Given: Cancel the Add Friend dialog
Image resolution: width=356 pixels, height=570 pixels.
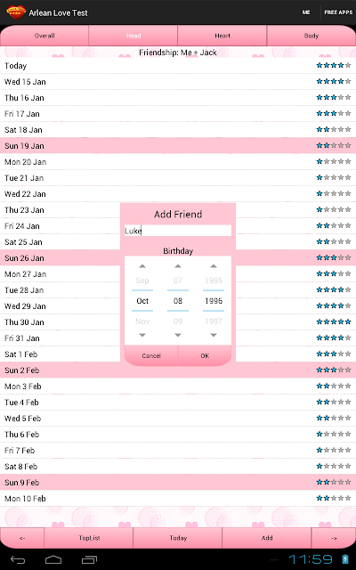Looking at the screenshot, I should (151, 355).
